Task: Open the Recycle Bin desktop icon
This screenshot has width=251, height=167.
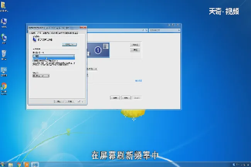Action: coord(4,55)
